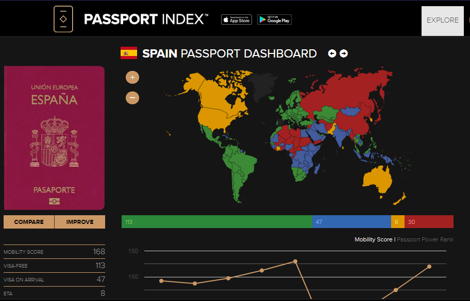Click the chart's peak data point

coord(295,261)
